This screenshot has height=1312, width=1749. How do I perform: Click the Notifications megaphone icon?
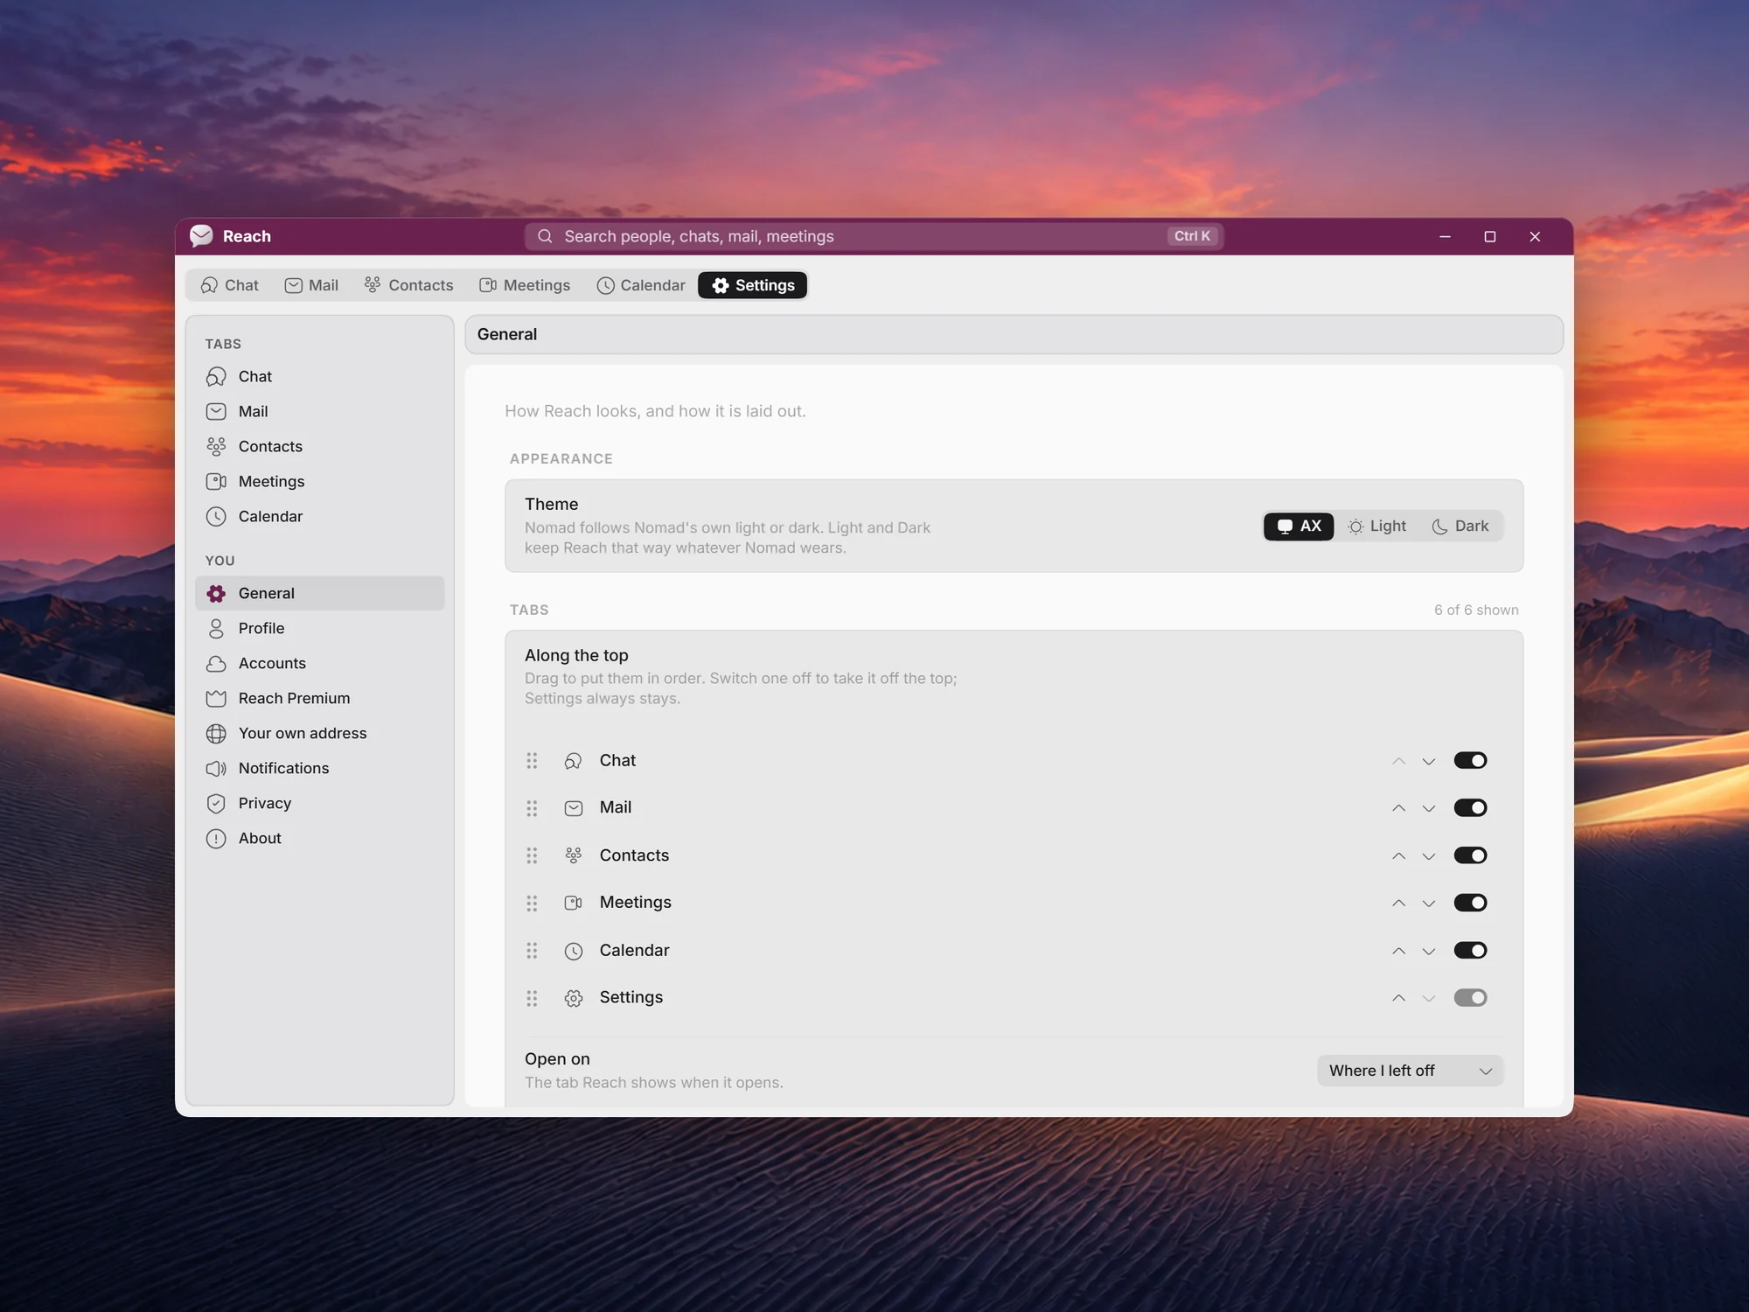(x=216, y=768)
